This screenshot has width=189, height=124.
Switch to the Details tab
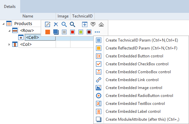pyautogui.click(x=10, y=7)
